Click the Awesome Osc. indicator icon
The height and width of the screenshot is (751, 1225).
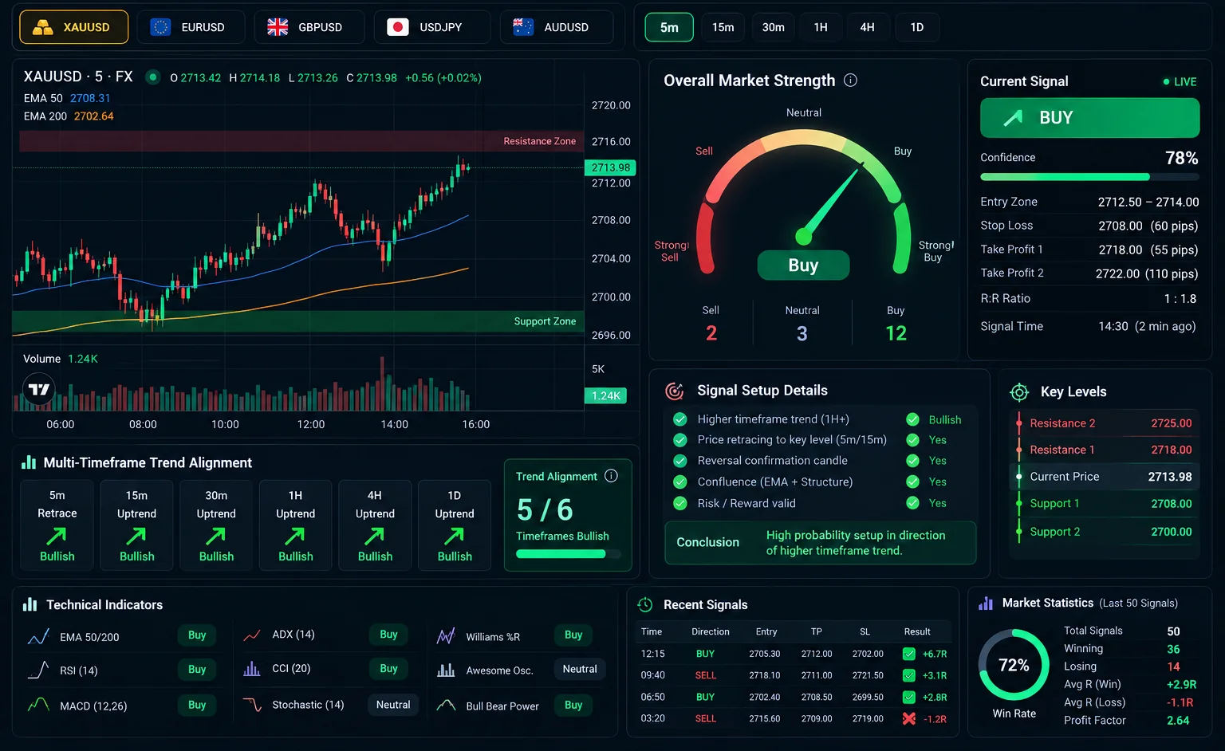coord(446,670)
